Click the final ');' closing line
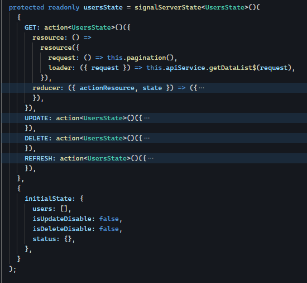The width and height of the screenshot is (307, 283). (12, 269)
